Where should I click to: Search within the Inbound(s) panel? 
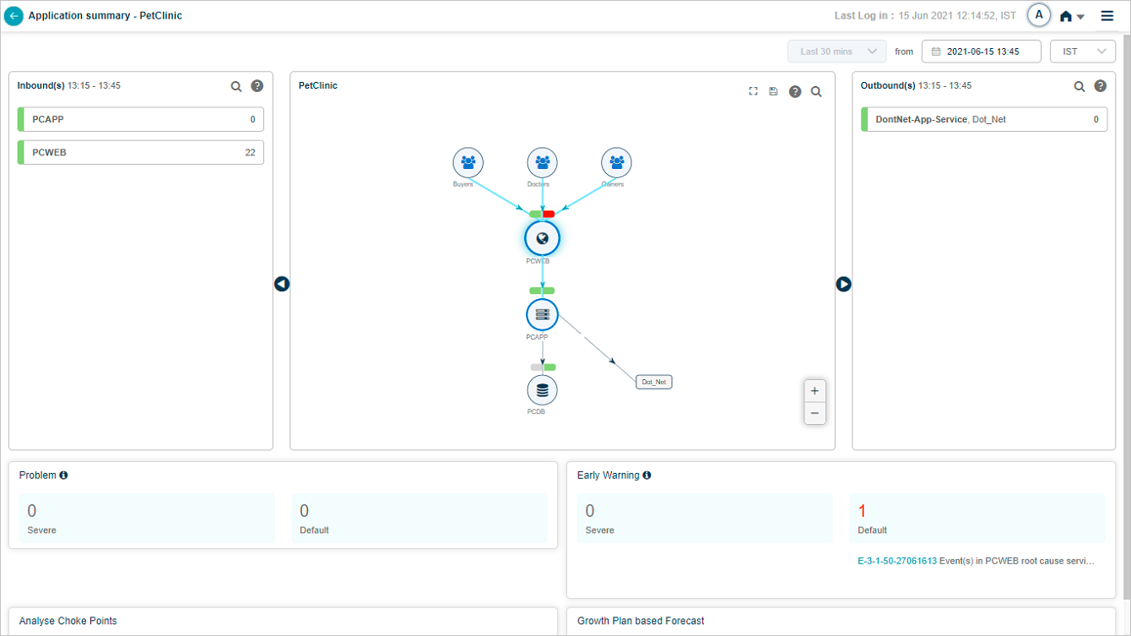[x=236, y=86]
